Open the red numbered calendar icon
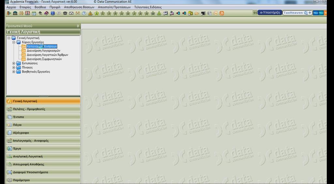The height and width of the screenshot is (184, 334). point(27,13)
